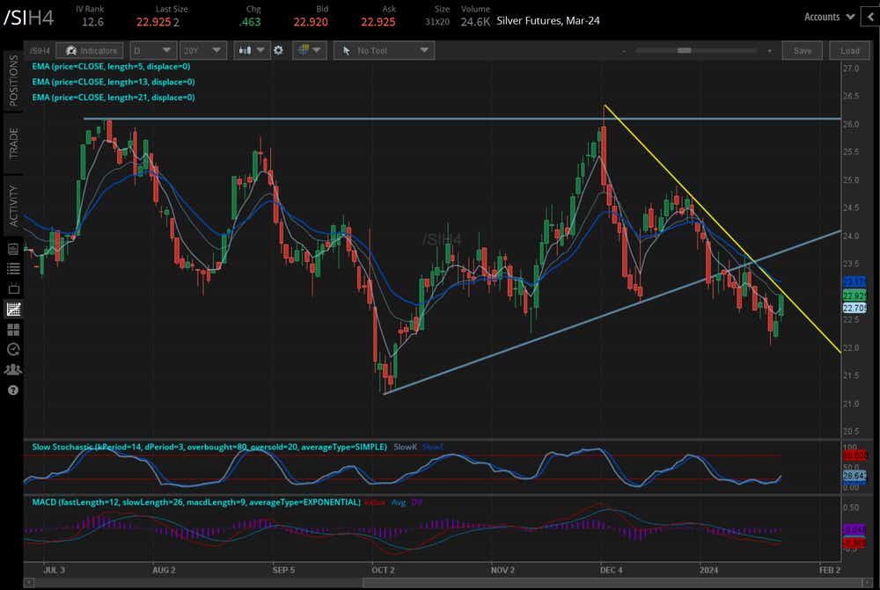Open the candlestick chart type dropdown
The image size is (880, 590).
tap(252, 50)
